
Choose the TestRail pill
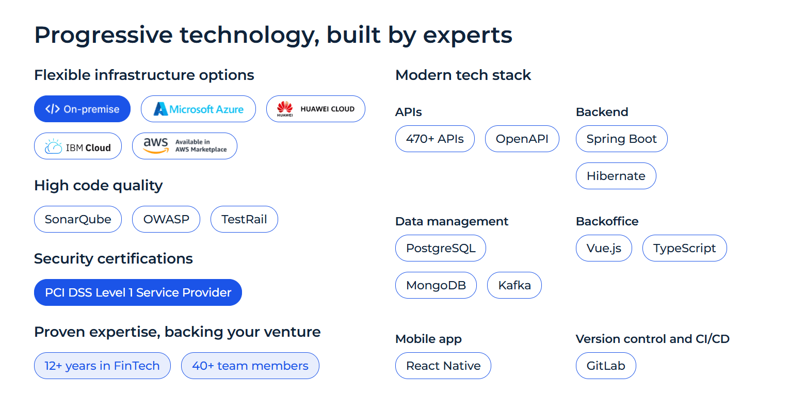(244, 219)
